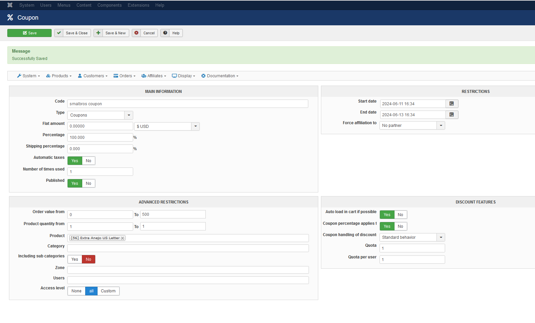
Task: Click the Number of times used field
Action: (100, 172)
